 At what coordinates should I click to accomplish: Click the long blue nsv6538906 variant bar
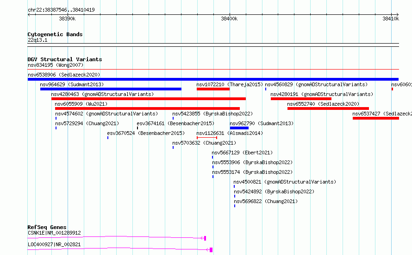(213, 79)
